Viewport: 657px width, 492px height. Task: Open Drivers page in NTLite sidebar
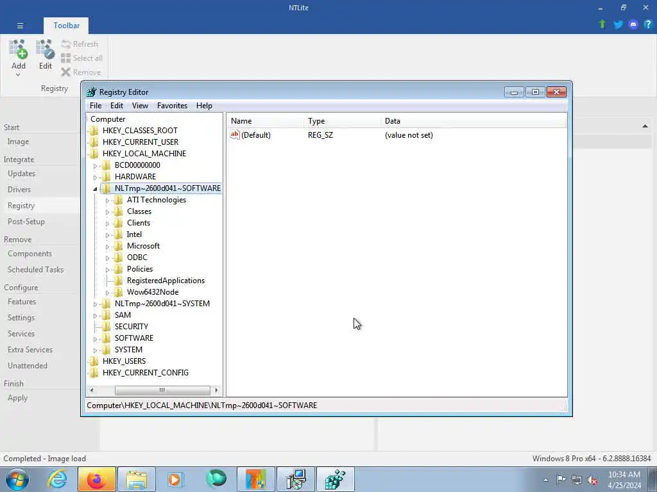coord(19,190)
